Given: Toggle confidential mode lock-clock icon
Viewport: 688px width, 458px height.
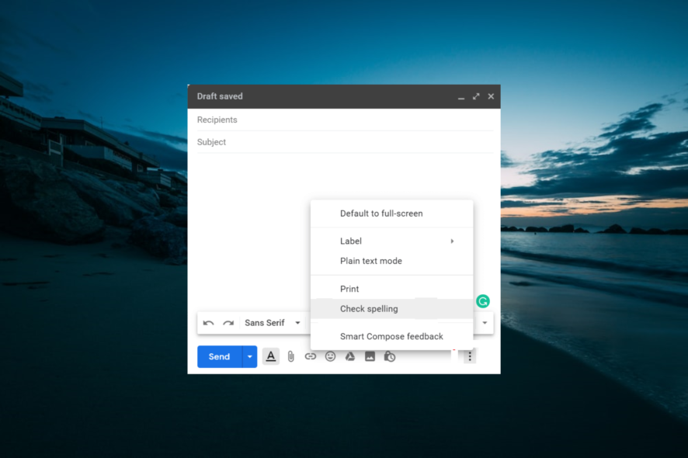Looking at the screenshot, I should point(390,356).
